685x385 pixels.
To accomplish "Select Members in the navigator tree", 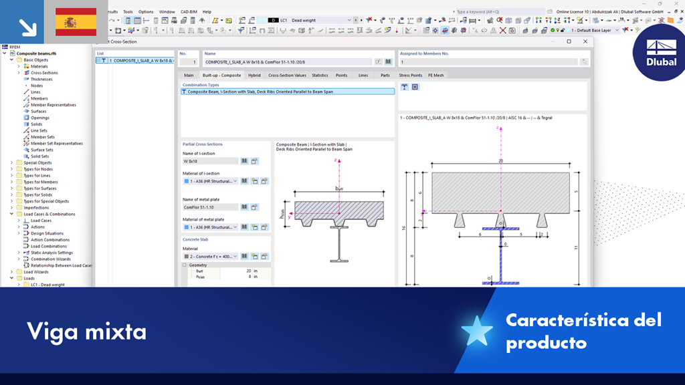I will (39, 99).
